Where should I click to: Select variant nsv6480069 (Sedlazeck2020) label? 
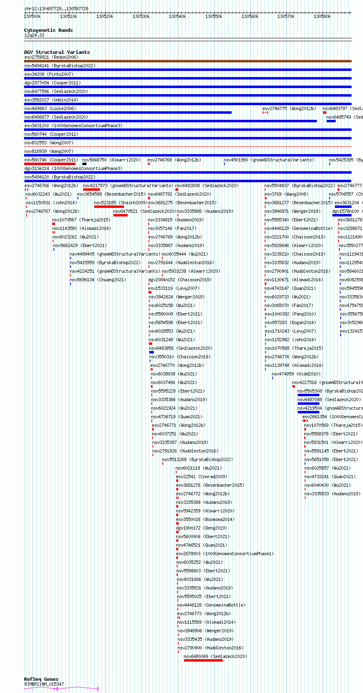pos(215,656)
